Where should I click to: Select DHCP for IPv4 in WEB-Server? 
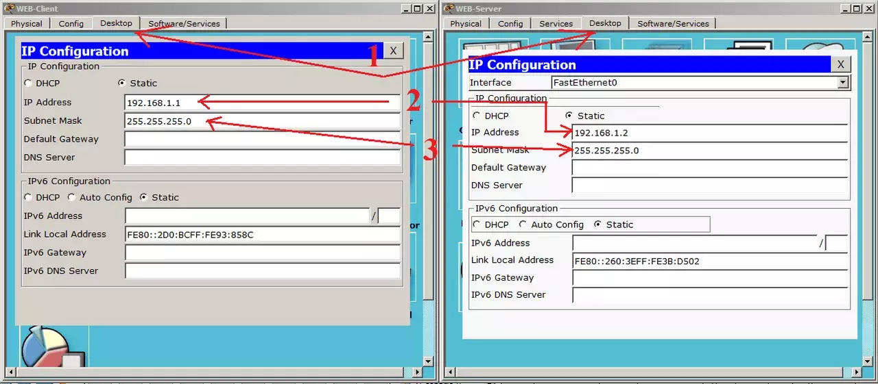pos(477,116)
